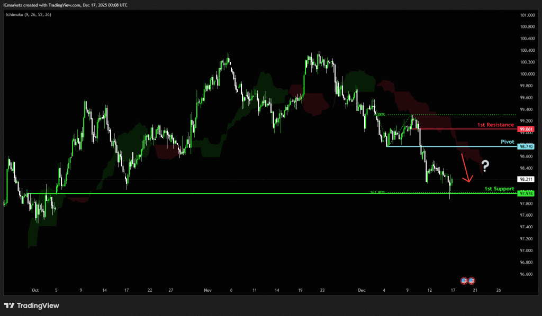Click the Ichimoku (9, 26, 52, 26) indicator label
Viewport: 542px width, 316px height.
click(x=29, y=15)
